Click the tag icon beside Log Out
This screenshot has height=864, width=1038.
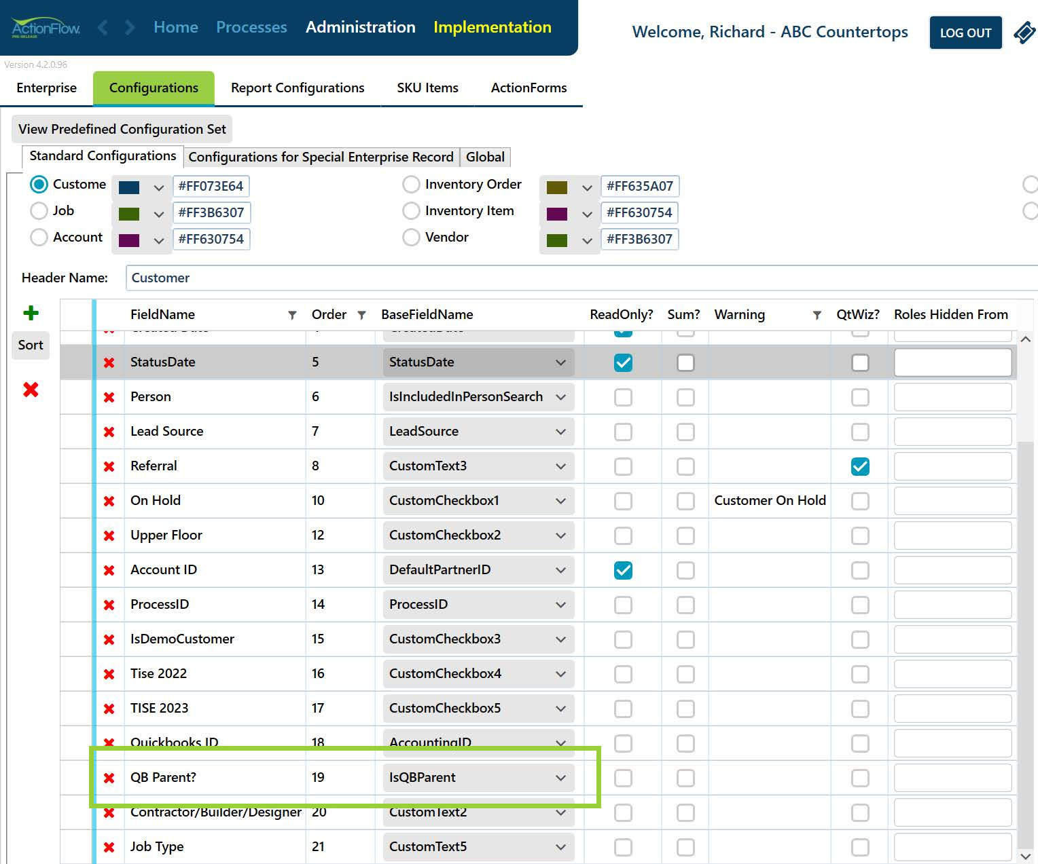(1025, 32)
